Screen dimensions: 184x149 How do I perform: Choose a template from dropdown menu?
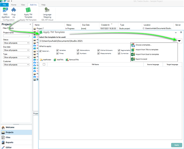point(154,45)
